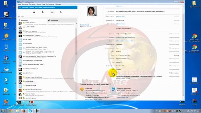The image size is (201, 113).
Task: Open Skype Home via the house icon
Action: pyautogui.click(x=34, y=12)
